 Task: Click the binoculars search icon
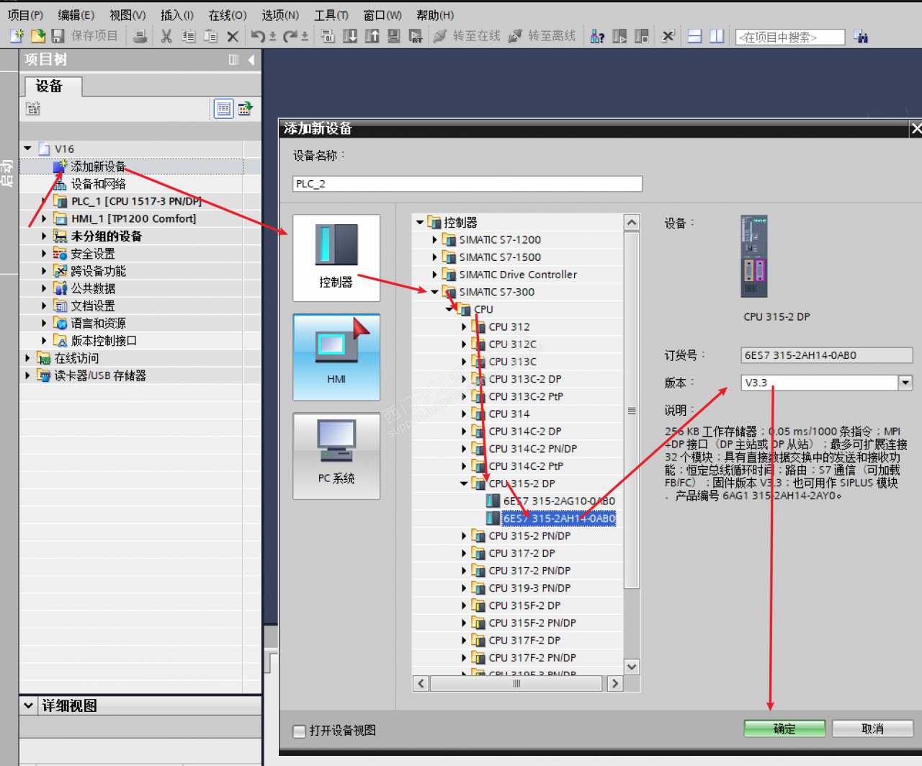coord(861,35)
